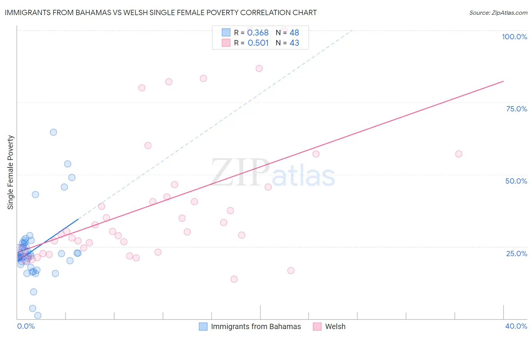Select the 50.0% y-axis label
This screenshot has height=337, width=532.
pos(516,181)
